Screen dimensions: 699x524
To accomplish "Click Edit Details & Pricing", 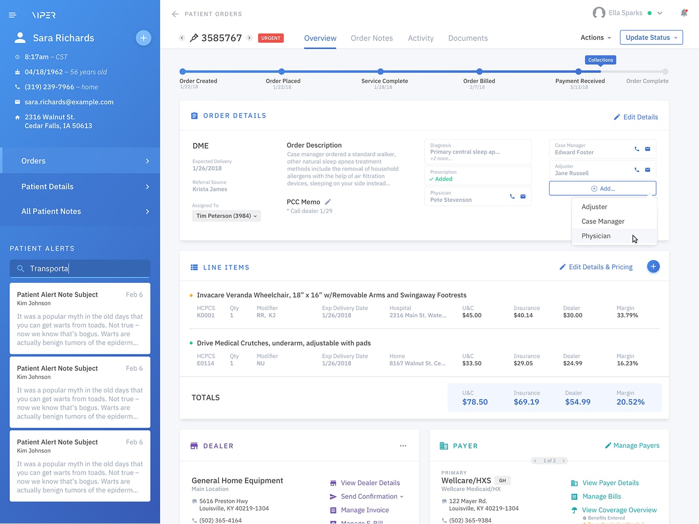I will click(x=596, y=267).
